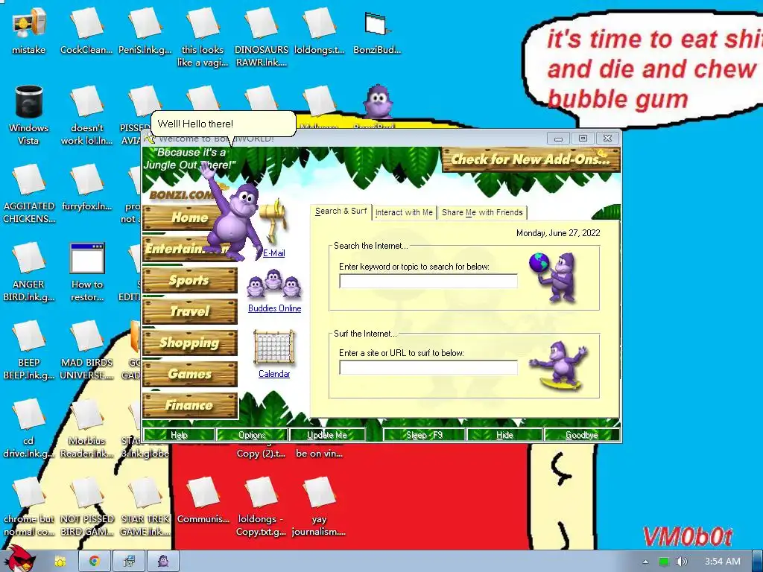Open the Games category
The height and width of the screenshot is (572, 763).
(x=190, y=374)
